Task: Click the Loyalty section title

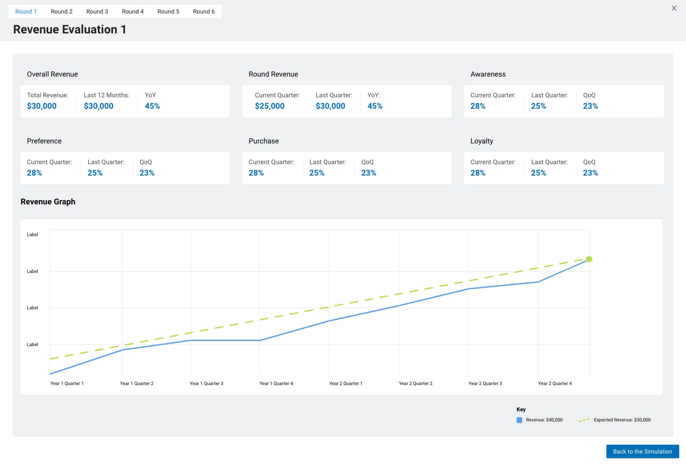Action: pos(481,141)
